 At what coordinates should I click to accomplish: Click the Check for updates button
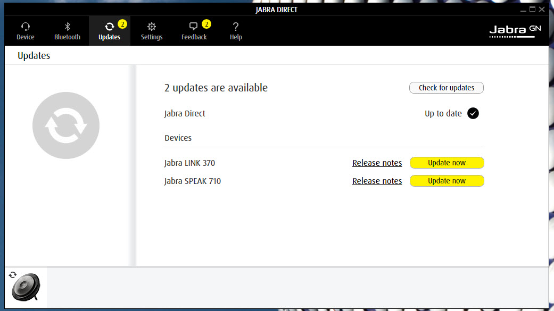pos(446,88)
